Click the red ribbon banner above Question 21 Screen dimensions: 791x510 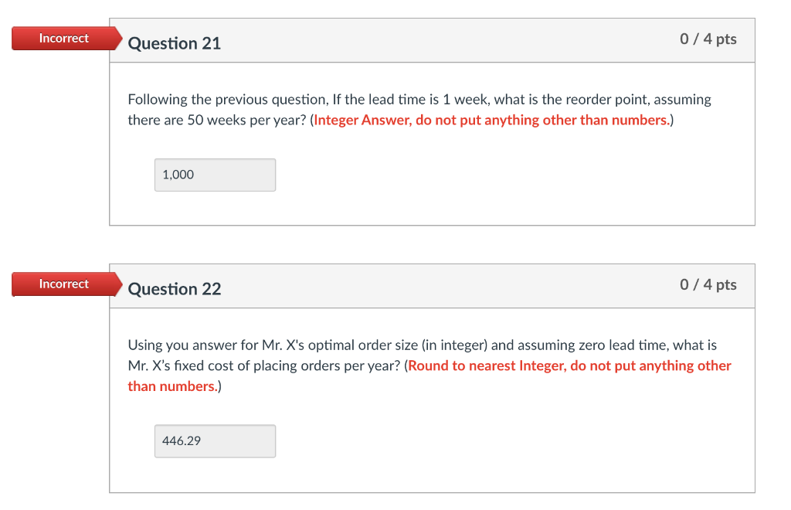coord(64,38)
